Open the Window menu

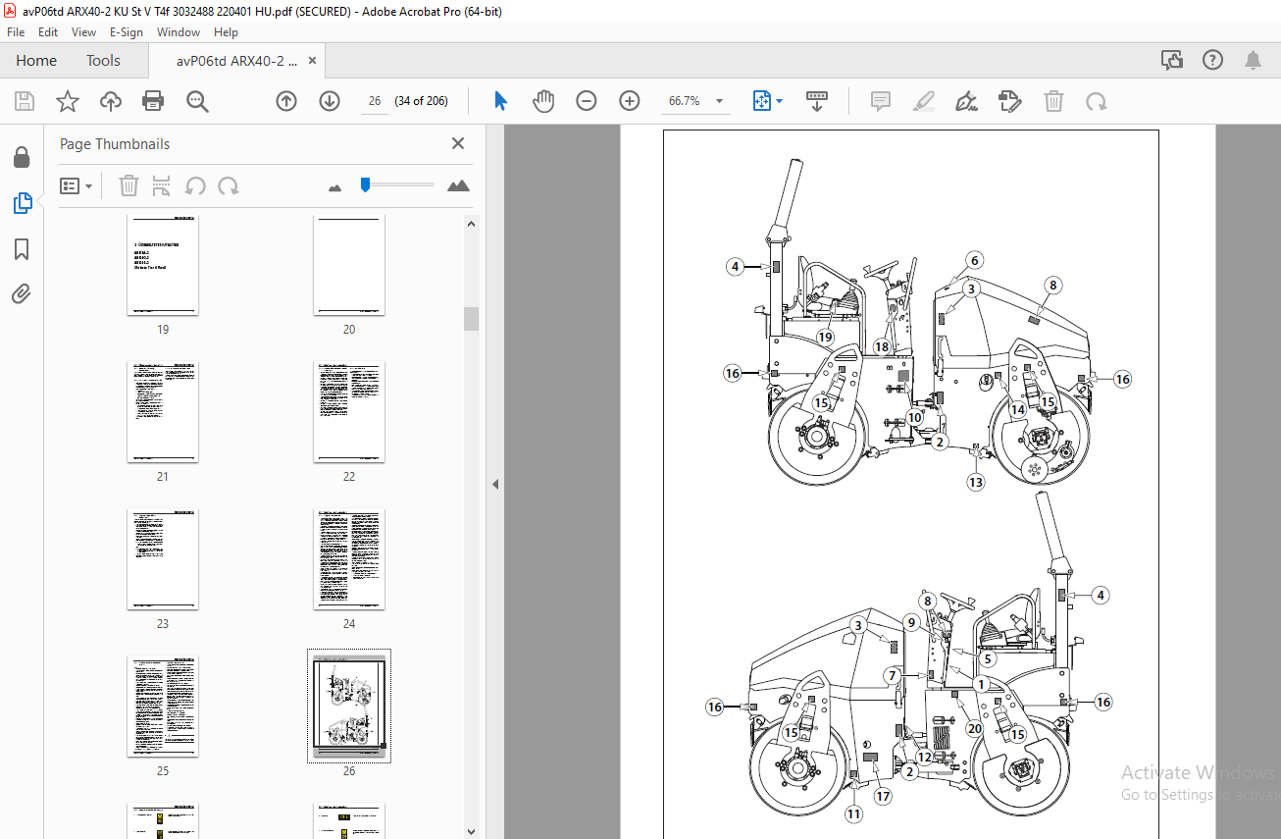179,32
